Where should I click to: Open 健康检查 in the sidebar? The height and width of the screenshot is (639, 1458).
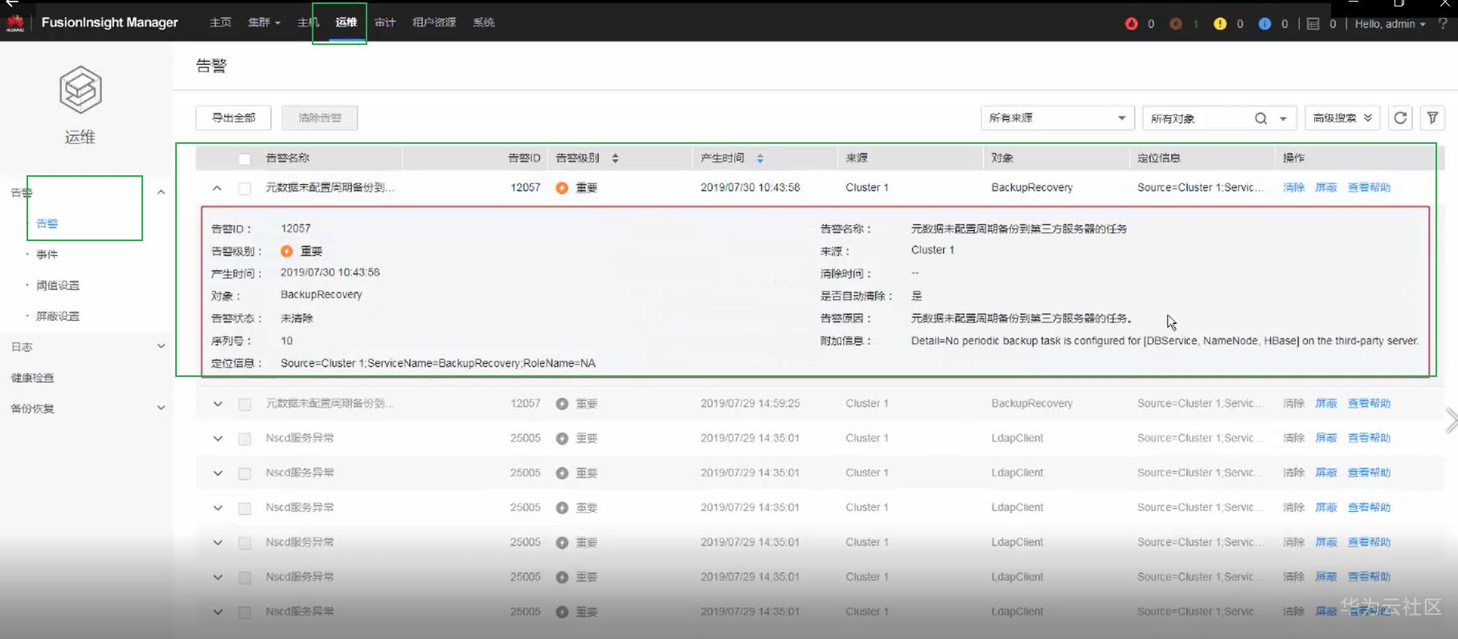[x=32, y=378]
